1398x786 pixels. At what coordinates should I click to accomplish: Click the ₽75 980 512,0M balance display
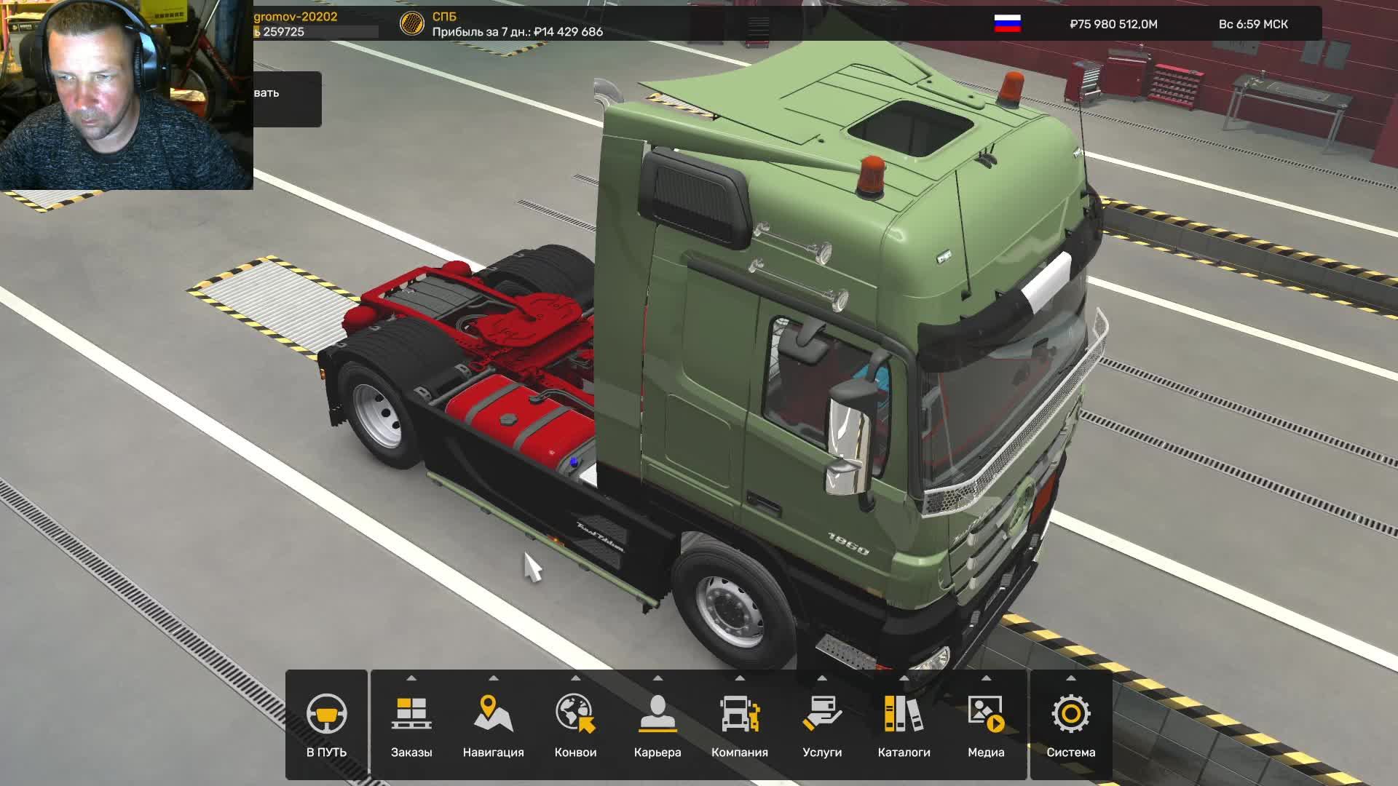[1113, 24]
